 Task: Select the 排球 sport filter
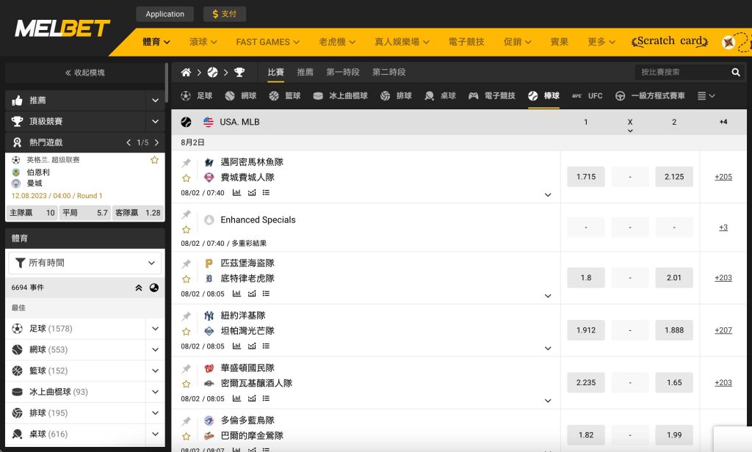396,96
